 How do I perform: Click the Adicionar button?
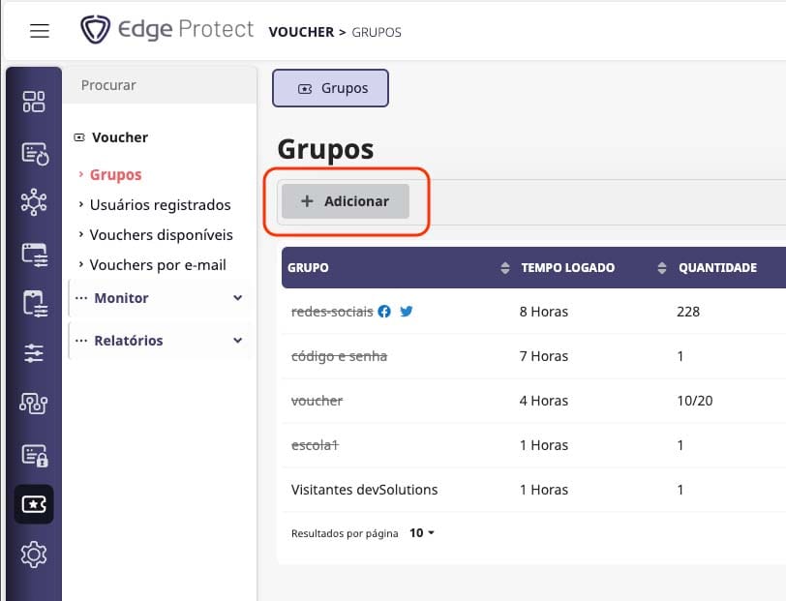pyautogui.click(x=346, y=201)
